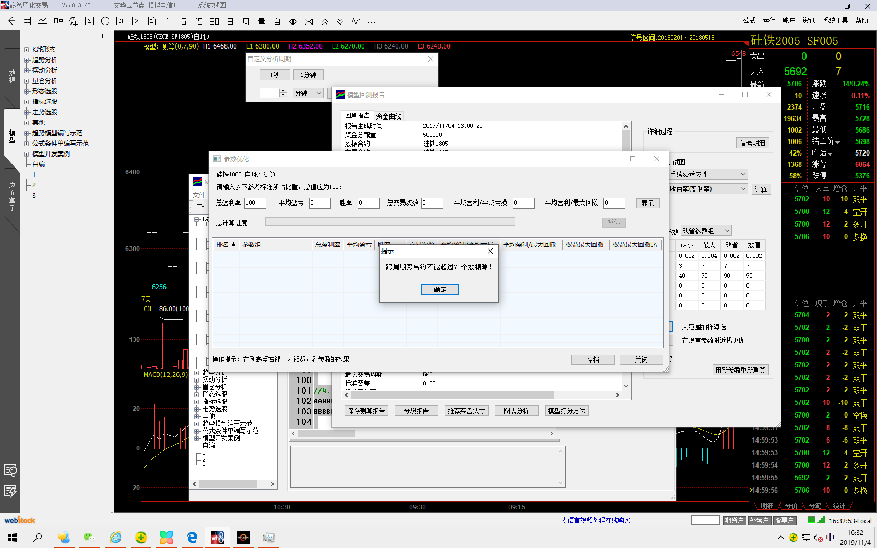The image size is (877, 548).
Task: Click the back arrow toolbar icon
Action: pyautogui.click(x=11, y=21)
